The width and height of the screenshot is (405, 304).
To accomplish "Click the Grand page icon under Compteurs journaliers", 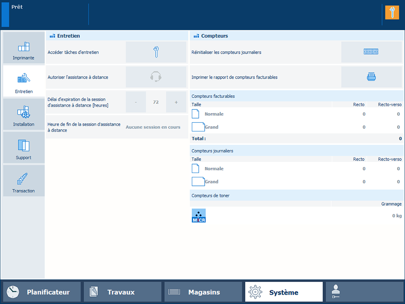I will coord(198,182).
